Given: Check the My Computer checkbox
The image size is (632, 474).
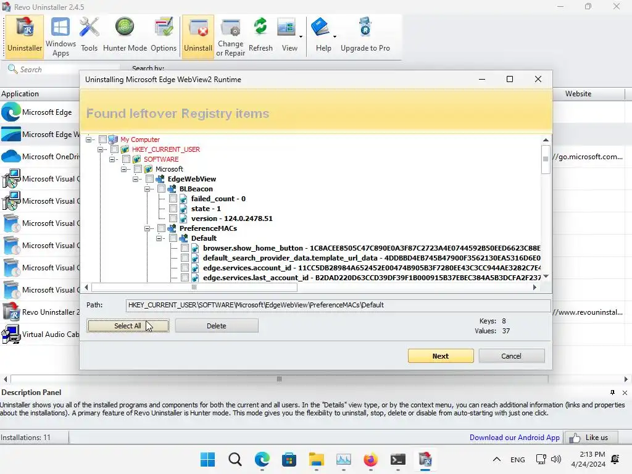Looking at the screenshot, I should (x=103, y=139).
